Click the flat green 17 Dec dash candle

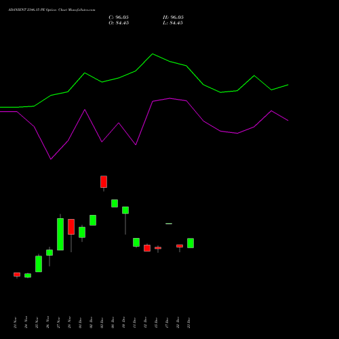(169, 224)
